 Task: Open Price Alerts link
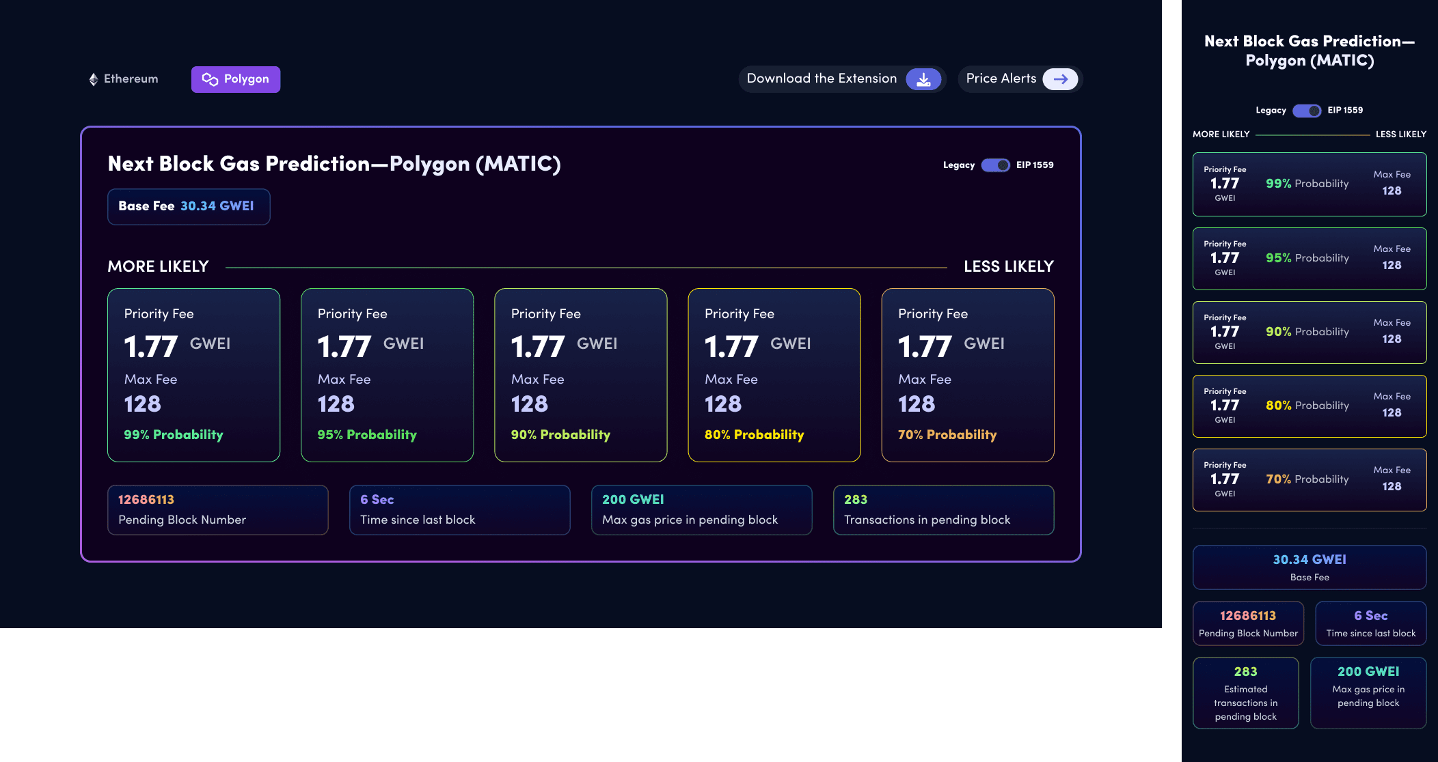[x=1001, y=79]
